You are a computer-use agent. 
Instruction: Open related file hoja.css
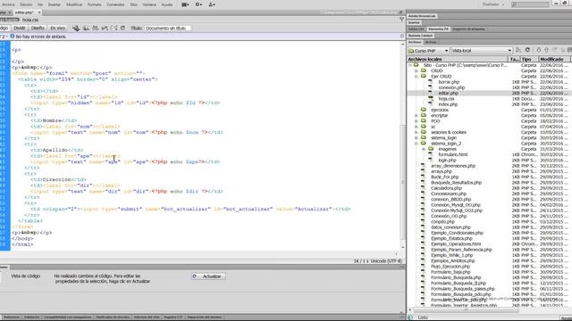coord(30,20)
